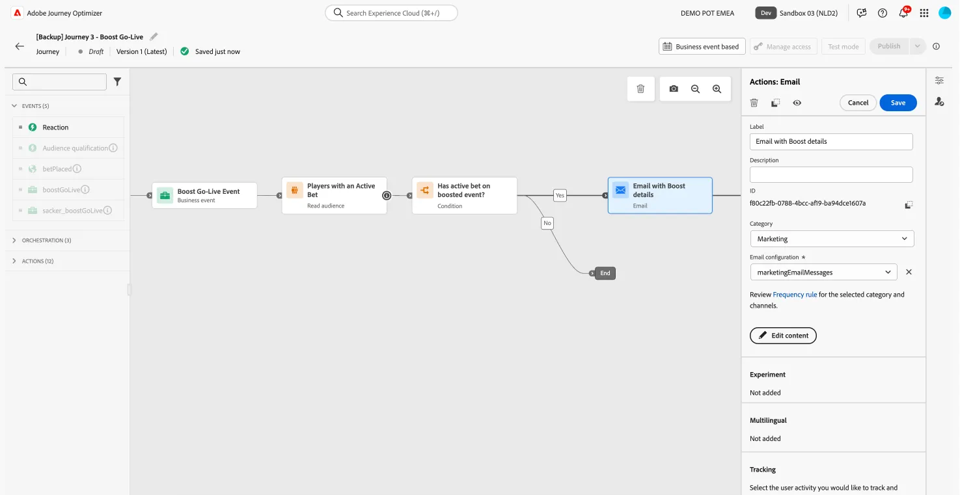Click the Description input field
Screen dimensions: 960x495
[831, 174]
